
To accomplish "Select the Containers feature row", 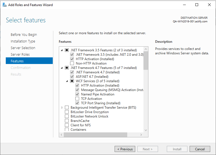I will click(x=78, y=130).
